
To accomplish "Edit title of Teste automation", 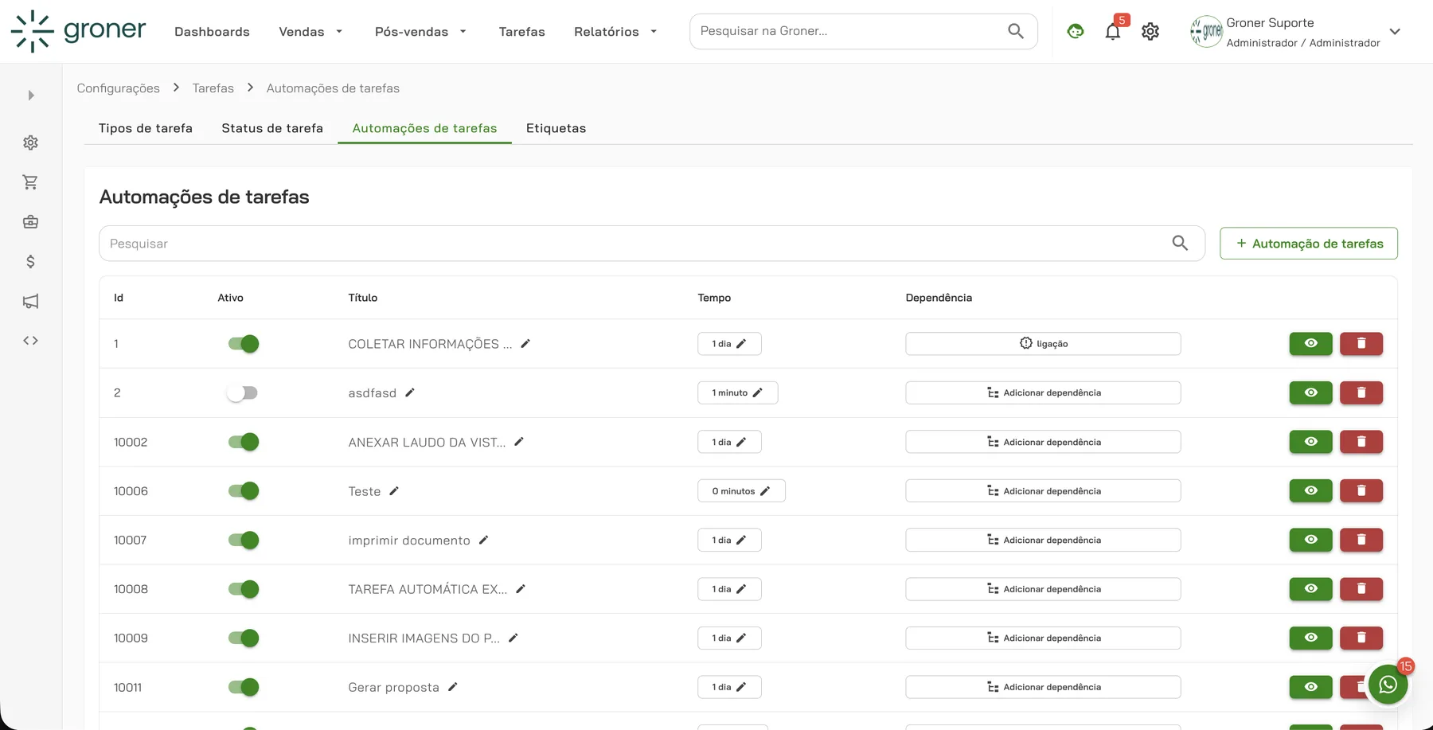I will [394, 491].
